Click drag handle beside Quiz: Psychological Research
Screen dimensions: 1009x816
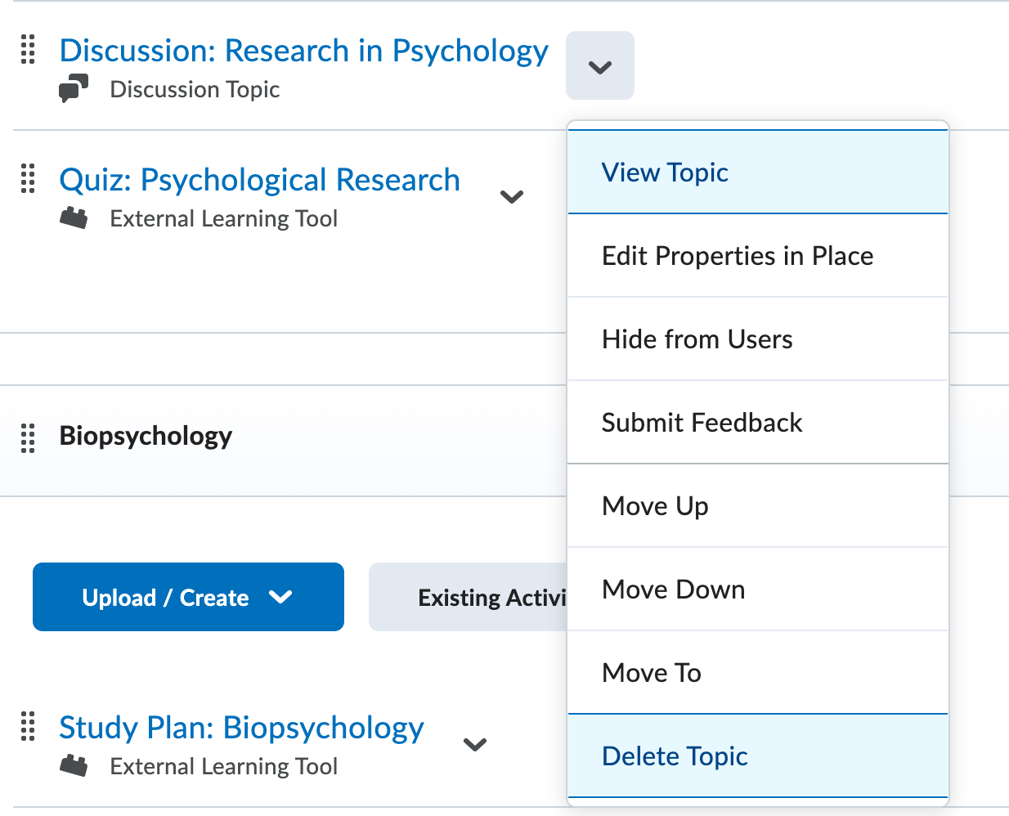click(28, 179)
